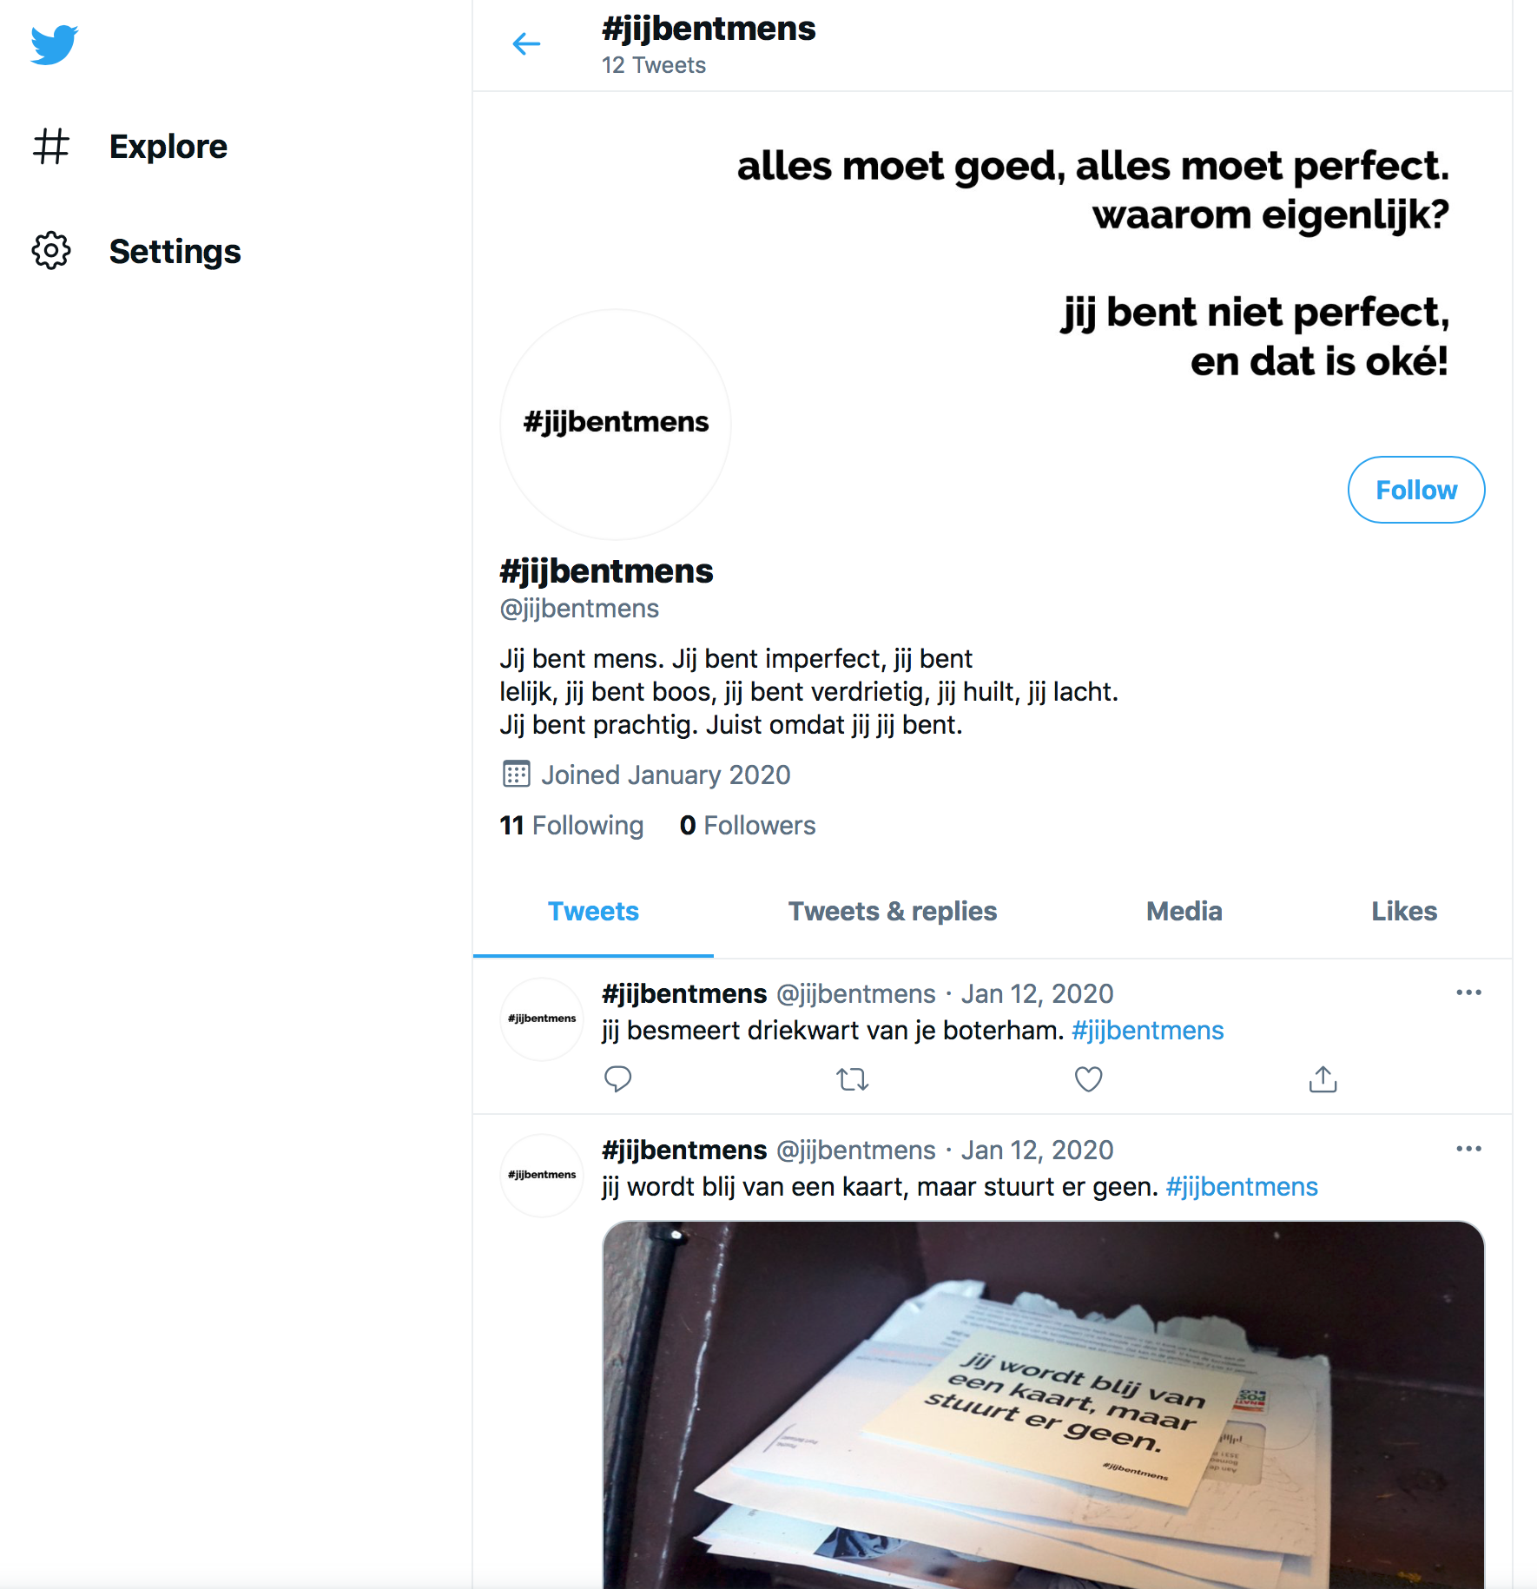The width and height of the screenshot is (1537, 1589).
Task: Select the Tweets tab
Action: point(593,912)
